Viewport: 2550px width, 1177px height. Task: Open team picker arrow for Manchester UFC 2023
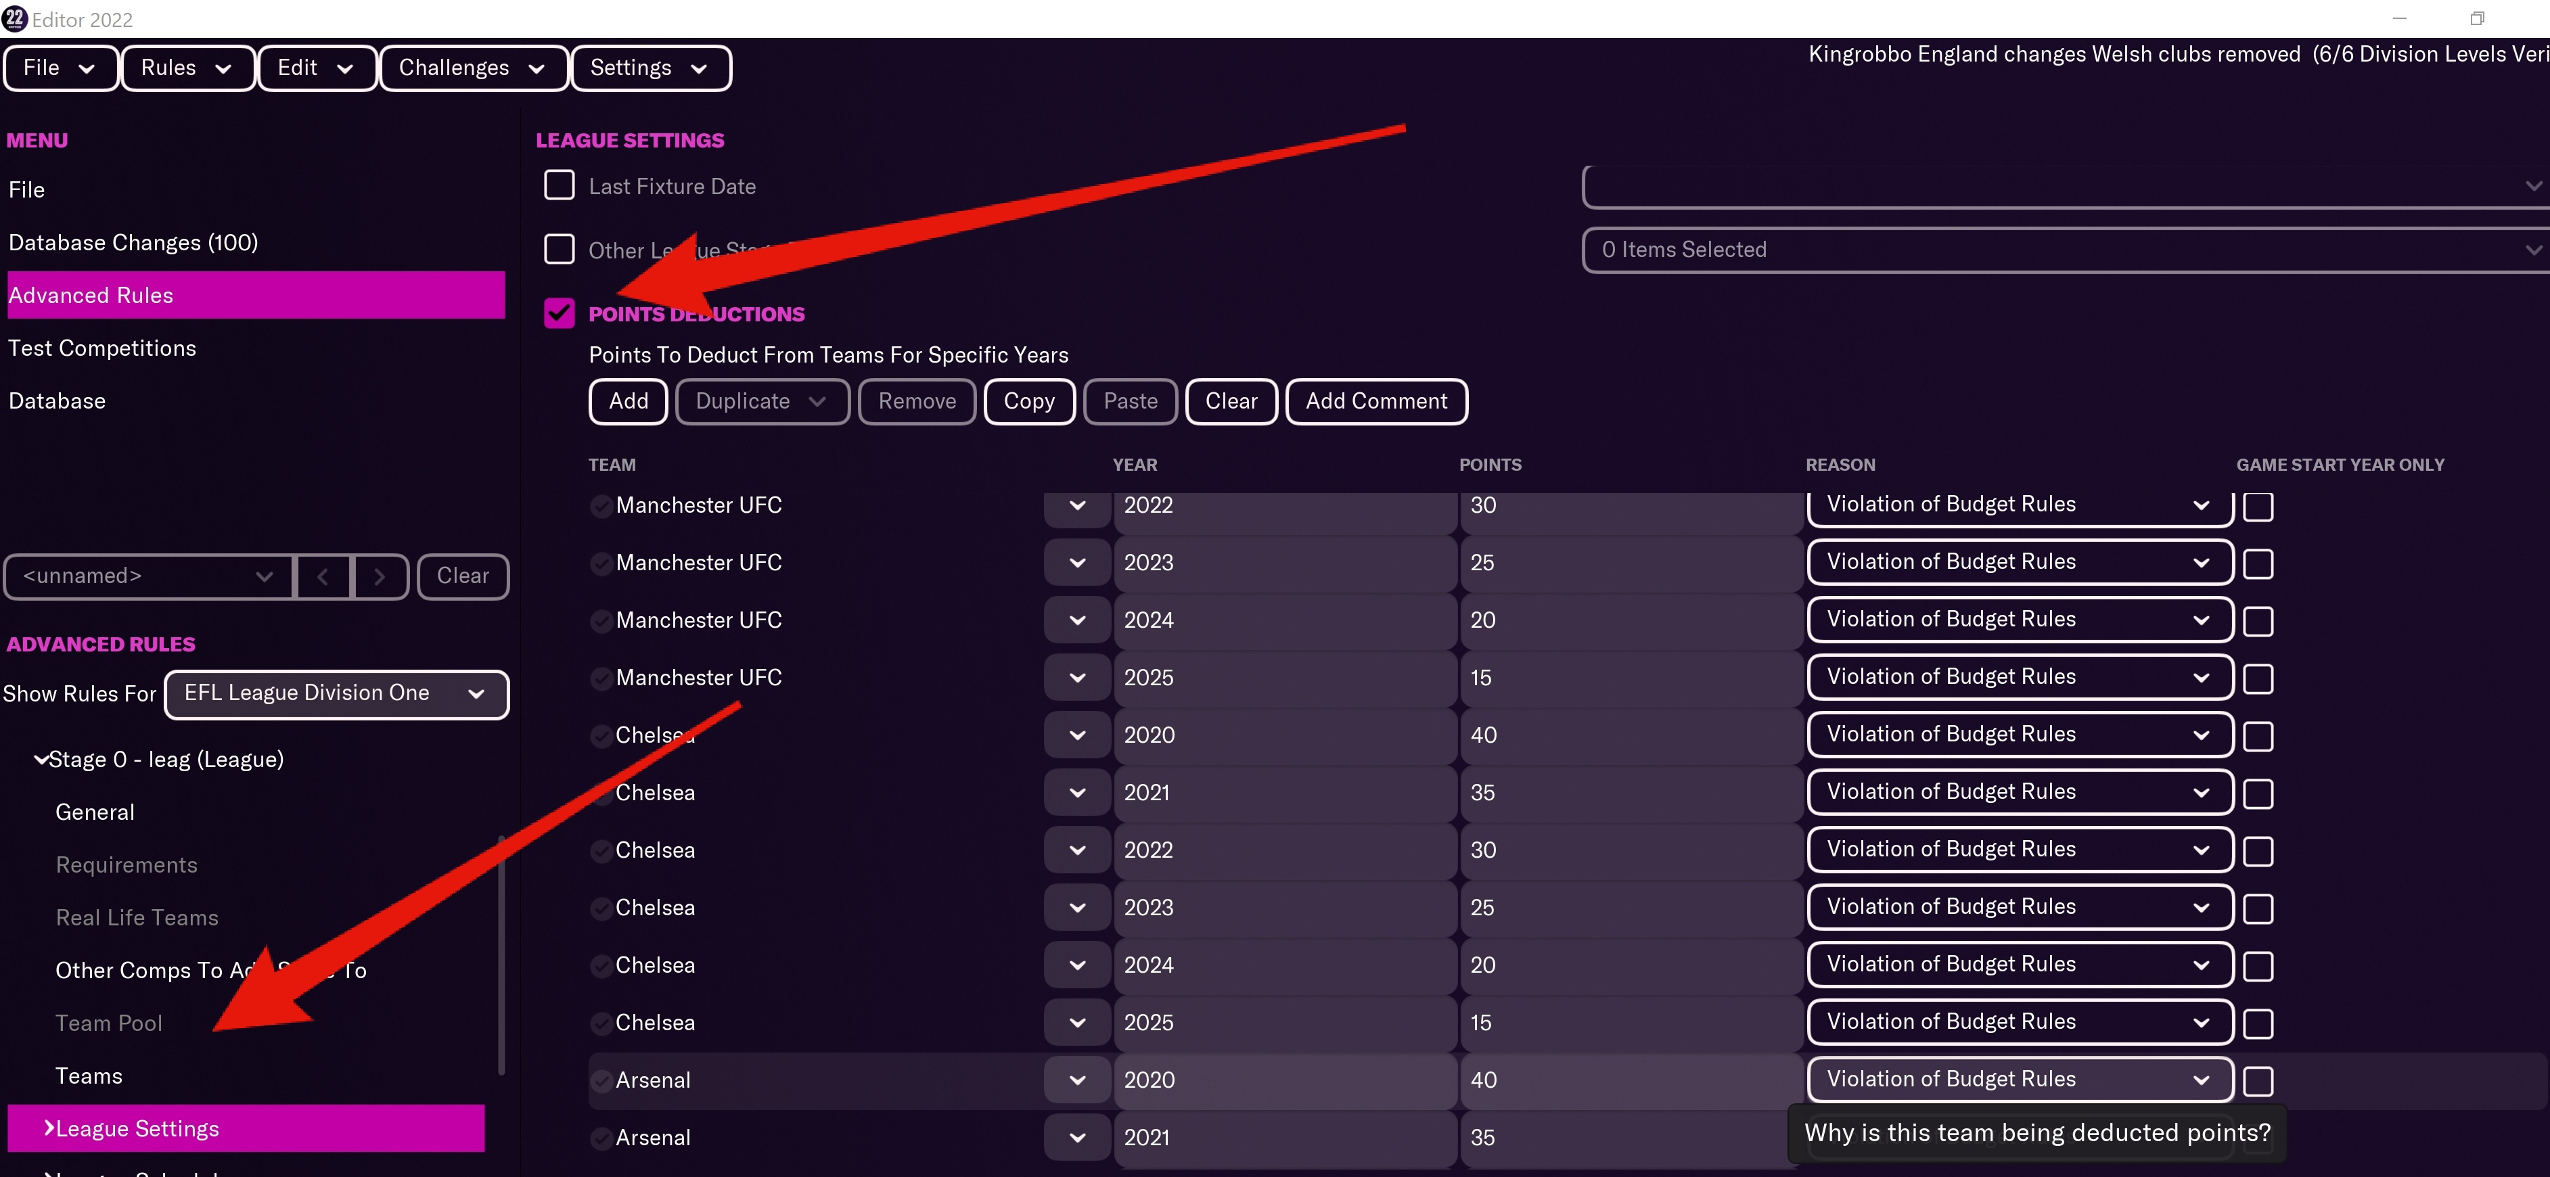[1077, 563]
